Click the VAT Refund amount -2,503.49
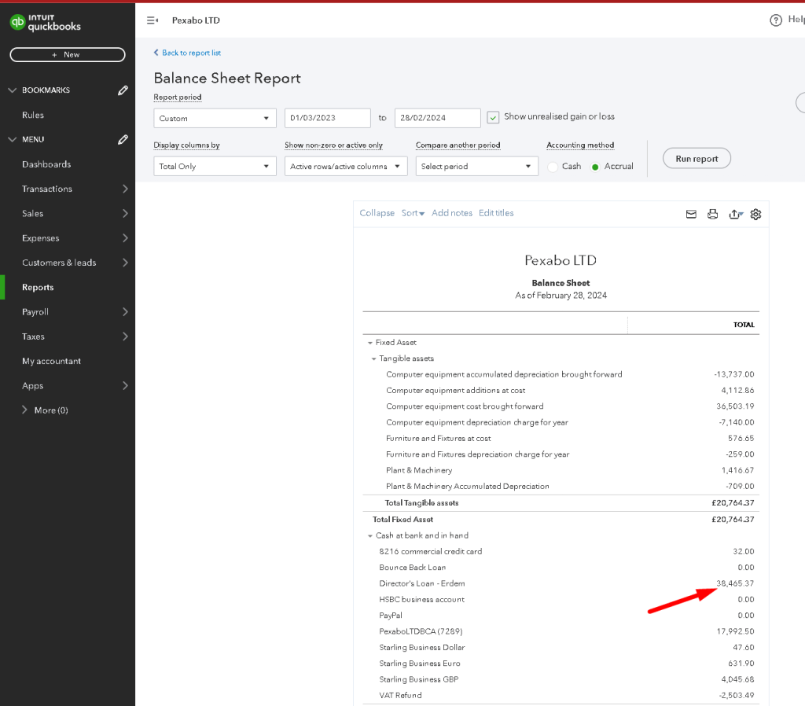 point(736,696)
